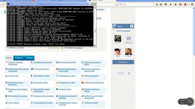Open the 'Все домены одного владельца' link
The width and height of the screenshot is (195, 109).
click(x=16, y=84)
